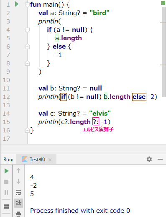Open Run panel settings gear
Image resolution: width=166 pixels, height=217 pixels.
pos(149,159)
